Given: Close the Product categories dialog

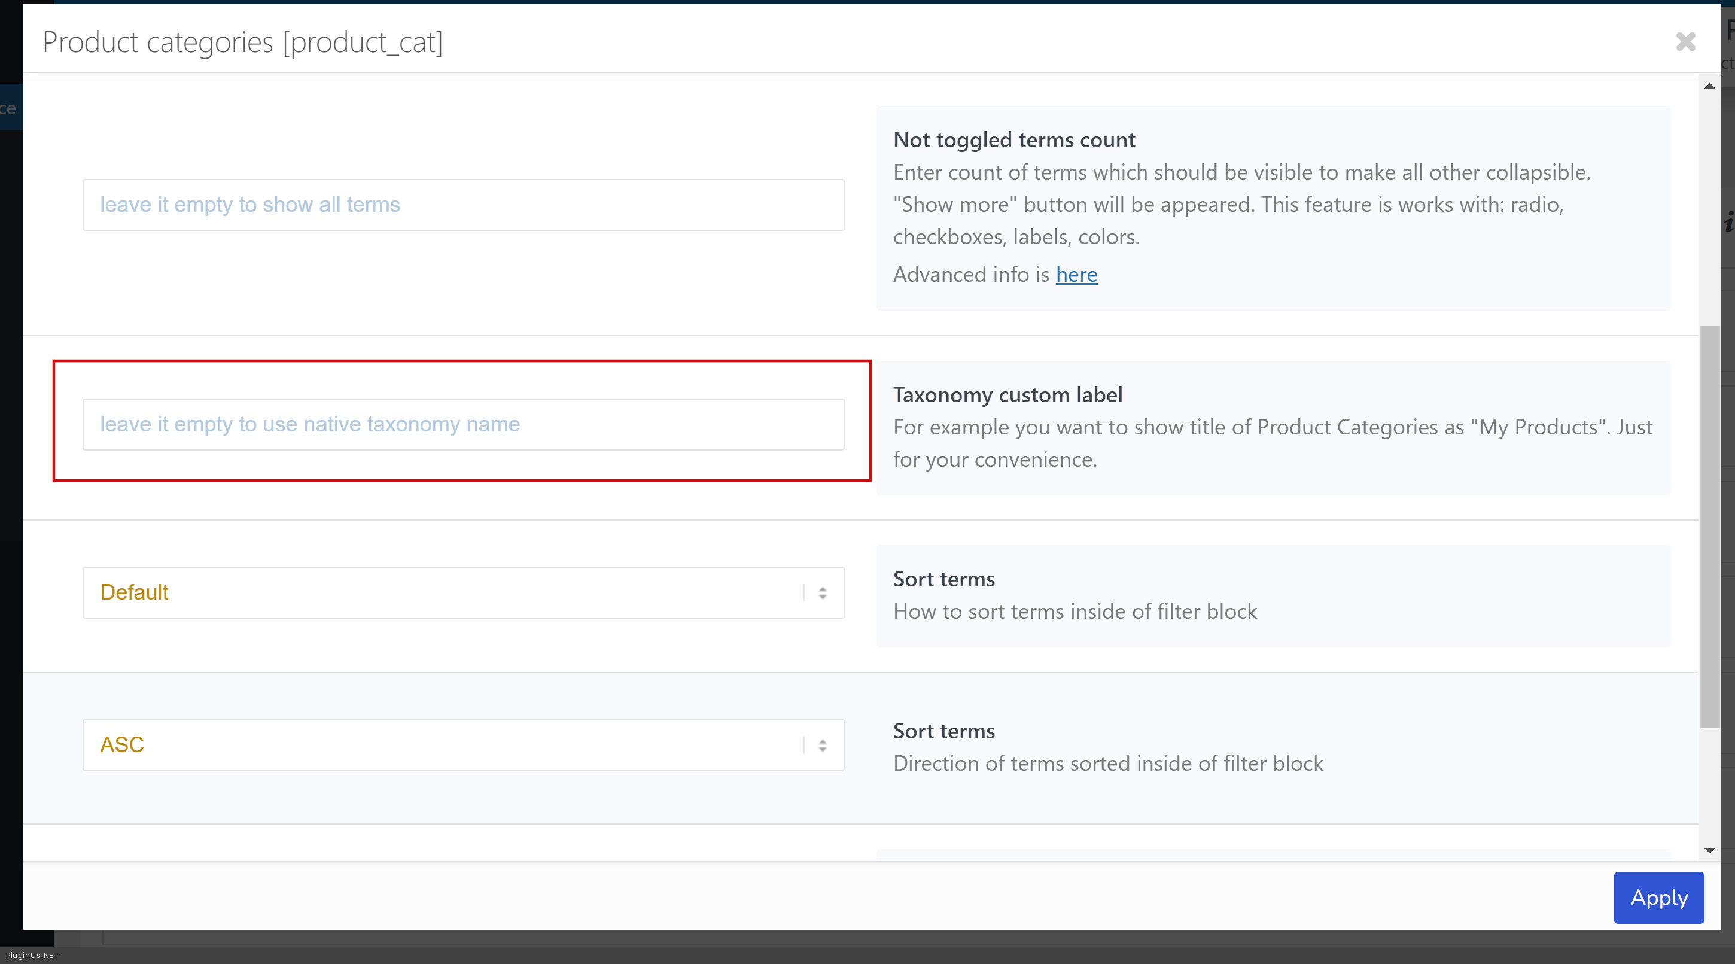Looking at the screenshot, I should click(1685, 42).
